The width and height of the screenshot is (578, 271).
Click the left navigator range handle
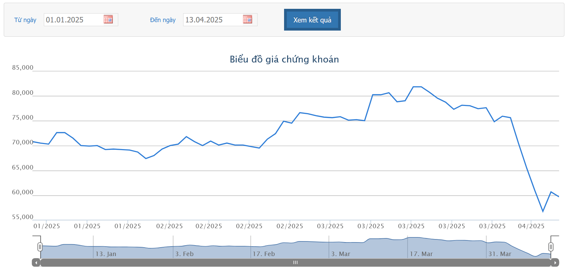click(x=40, y=247)
